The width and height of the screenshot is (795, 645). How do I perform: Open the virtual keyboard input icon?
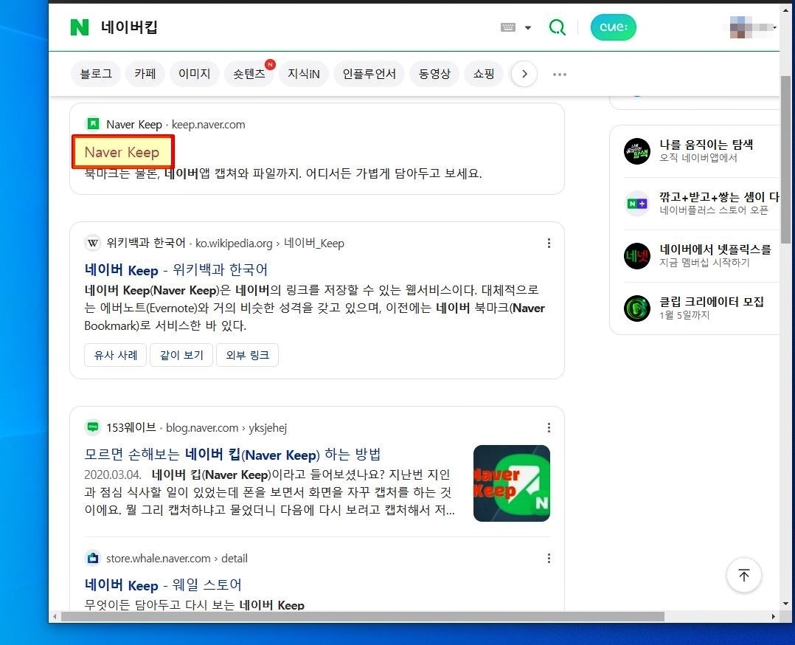[x=507, y=27]
